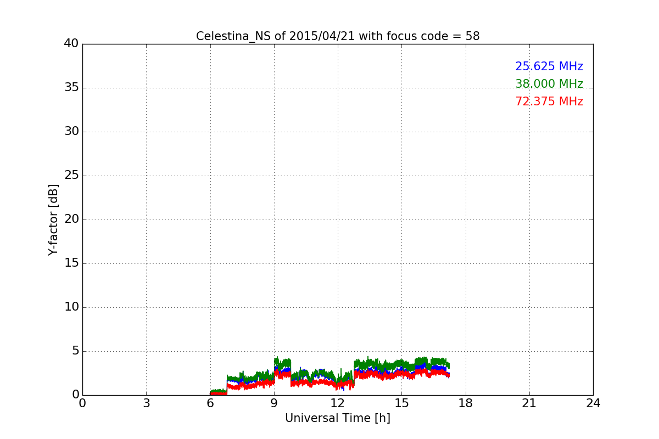Screen dimensions: 659x439
Task: Select the 25.625 MHz legend label
Action: pos(549,66)
